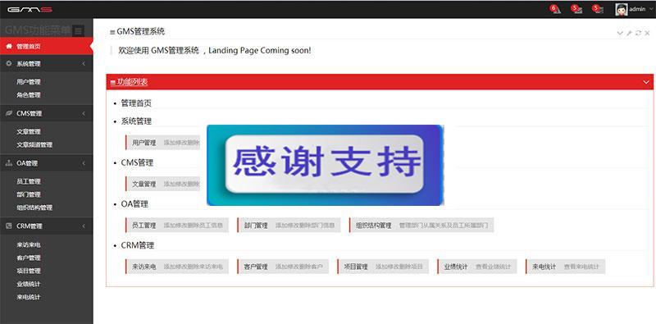The width and height of the screenshot is (656, 324).
Task: Click the GMS logo in header
Action: (x=30, y=9)
